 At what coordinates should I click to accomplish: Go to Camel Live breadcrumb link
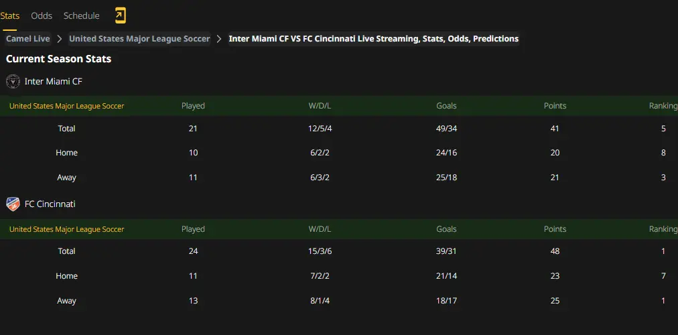tap(28, 39)
